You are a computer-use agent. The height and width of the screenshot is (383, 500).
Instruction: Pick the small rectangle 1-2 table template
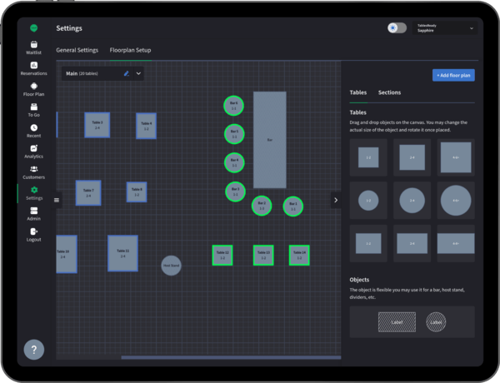tap(368, 243)
